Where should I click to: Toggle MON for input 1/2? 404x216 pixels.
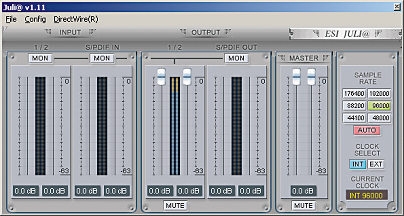tap(40, 58)
